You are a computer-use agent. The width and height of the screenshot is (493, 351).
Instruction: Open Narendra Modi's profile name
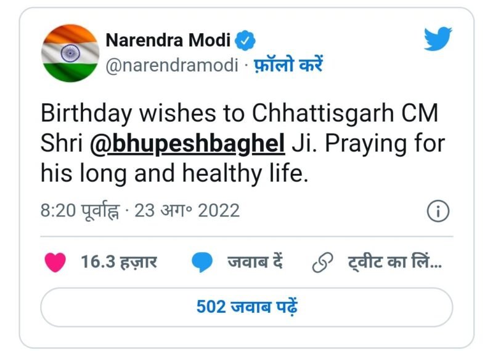[168, 41]
